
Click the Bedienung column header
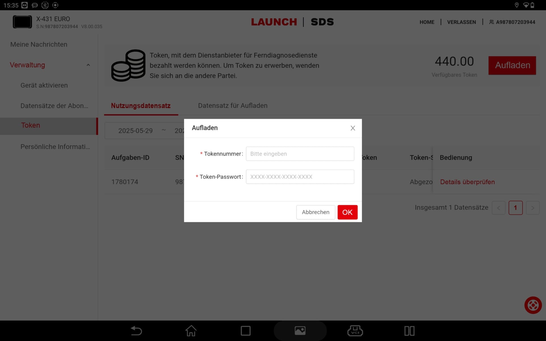(x=456, y=158)
